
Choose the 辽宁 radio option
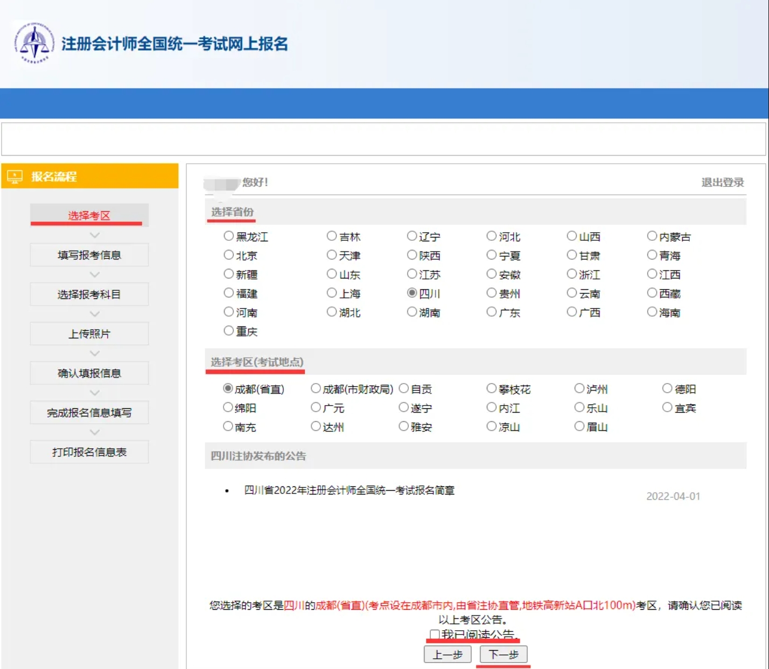coord(412,236)
